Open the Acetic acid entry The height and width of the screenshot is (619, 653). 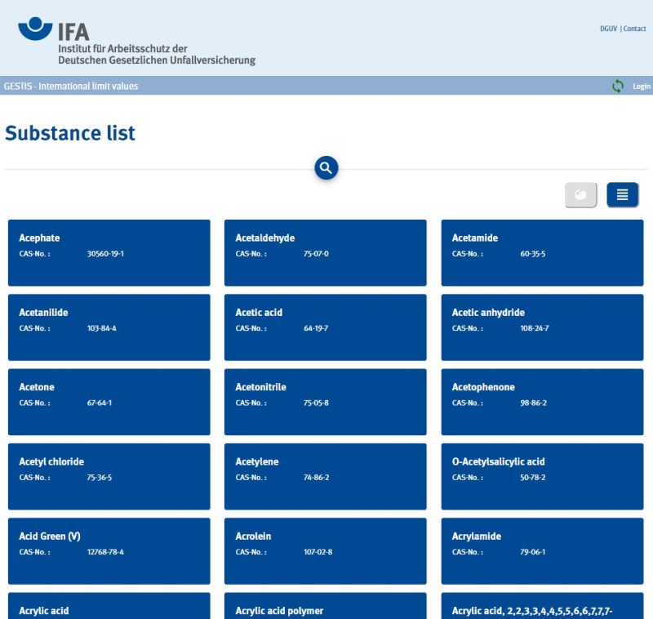[x=325, y=327]
